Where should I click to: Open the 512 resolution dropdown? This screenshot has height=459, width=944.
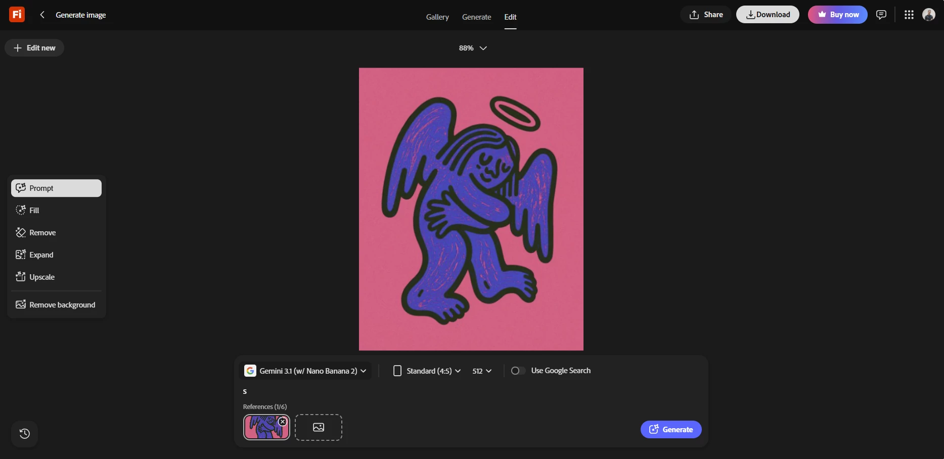coord(482,371)
